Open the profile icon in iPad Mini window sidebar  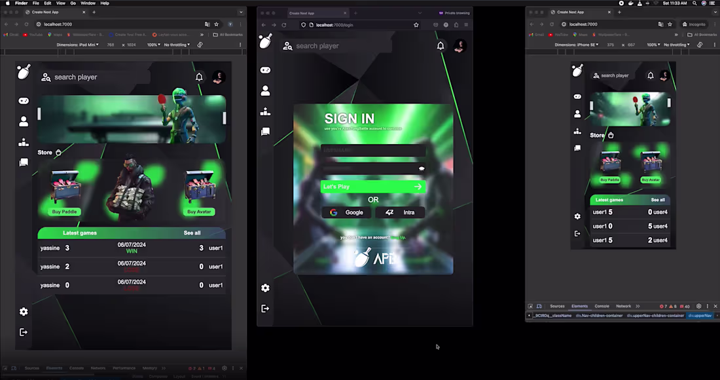click(x=24, y=121)
